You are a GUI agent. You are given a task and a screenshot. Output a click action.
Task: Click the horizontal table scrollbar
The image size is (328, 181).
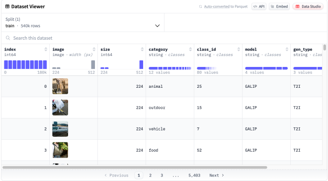[135, 167]
